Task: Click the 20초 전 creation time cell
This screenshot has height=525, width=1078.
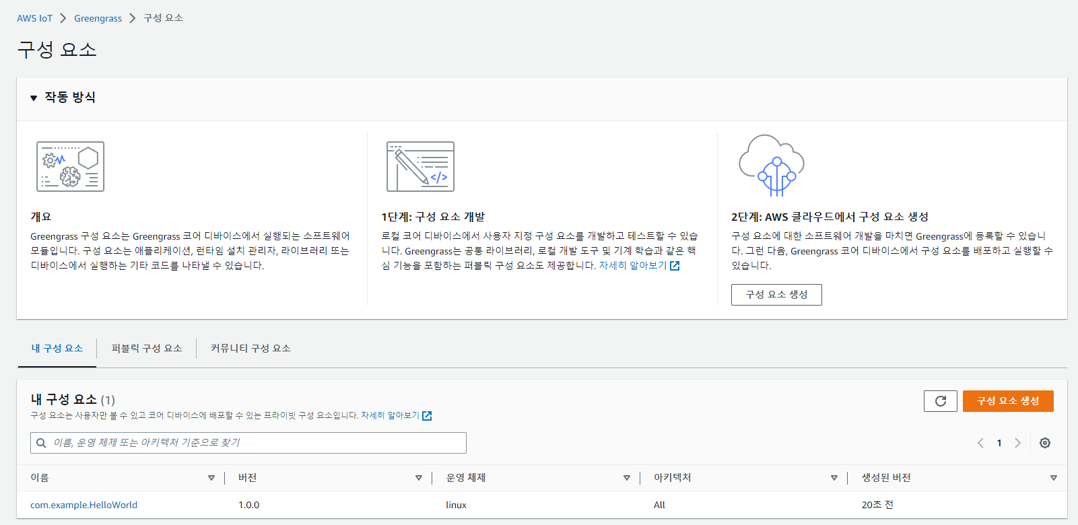Action: point(877,505)
